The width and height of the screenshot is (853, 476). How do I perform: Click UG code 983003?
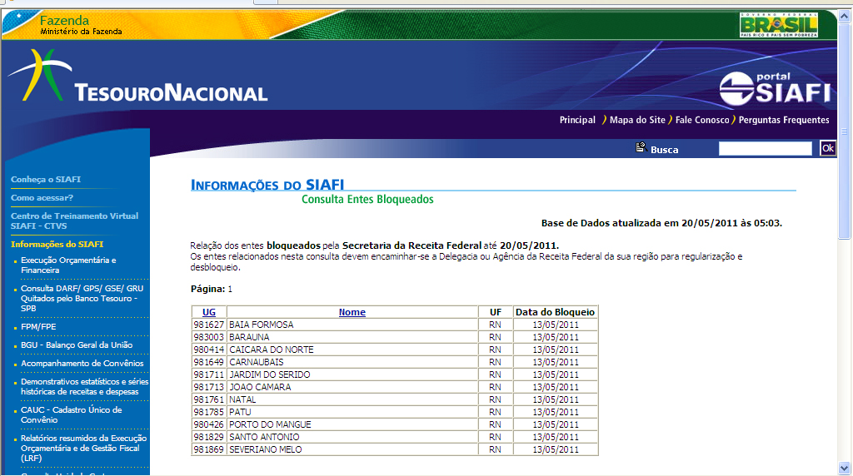tap(208, 337)
